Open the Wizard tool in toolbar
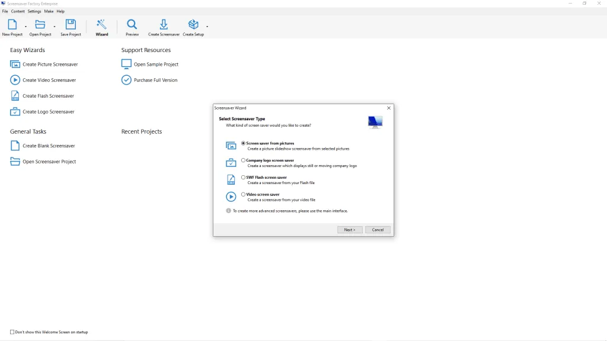Screen dimensions: 607x341 click(x=102, y=25)
